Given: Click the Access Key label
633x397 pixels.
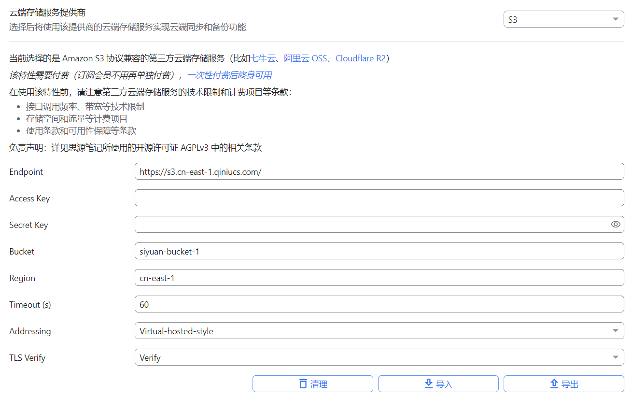Looking at the screenshot, I should (29, 198).
